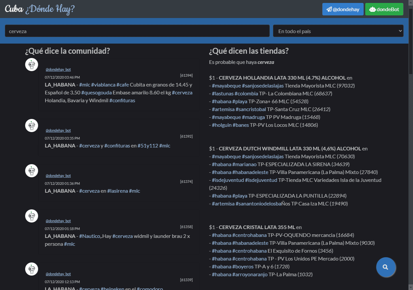413x290 pixels.
Task: Click #playa tag beside LA PUNTILLA
Action: point(240,196)
